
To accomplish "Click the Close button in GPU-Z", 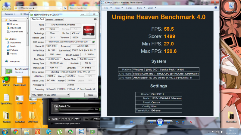I will point(91,95).
